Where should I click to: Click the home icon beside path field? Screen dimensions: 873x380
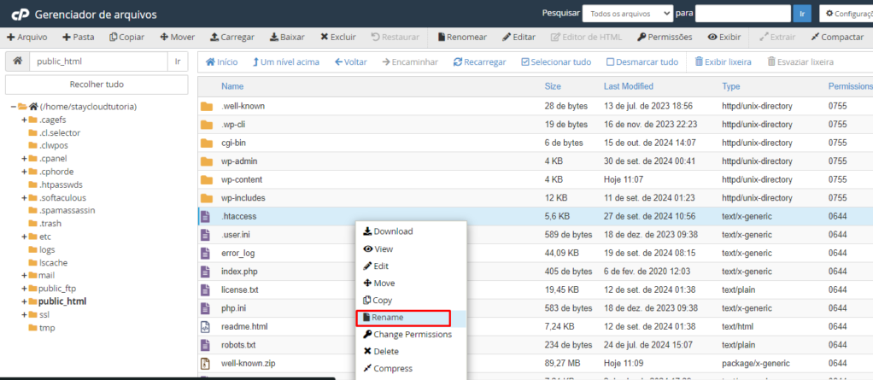point(17,61)
